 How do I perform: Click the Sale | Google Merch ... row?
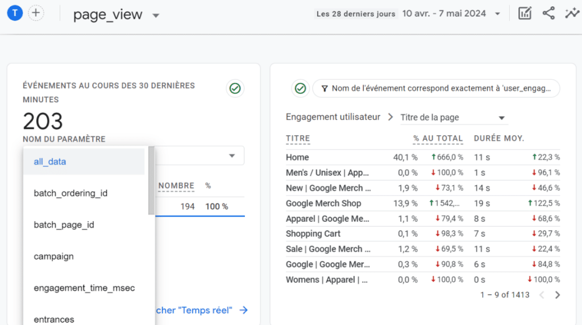coord(328,249)
